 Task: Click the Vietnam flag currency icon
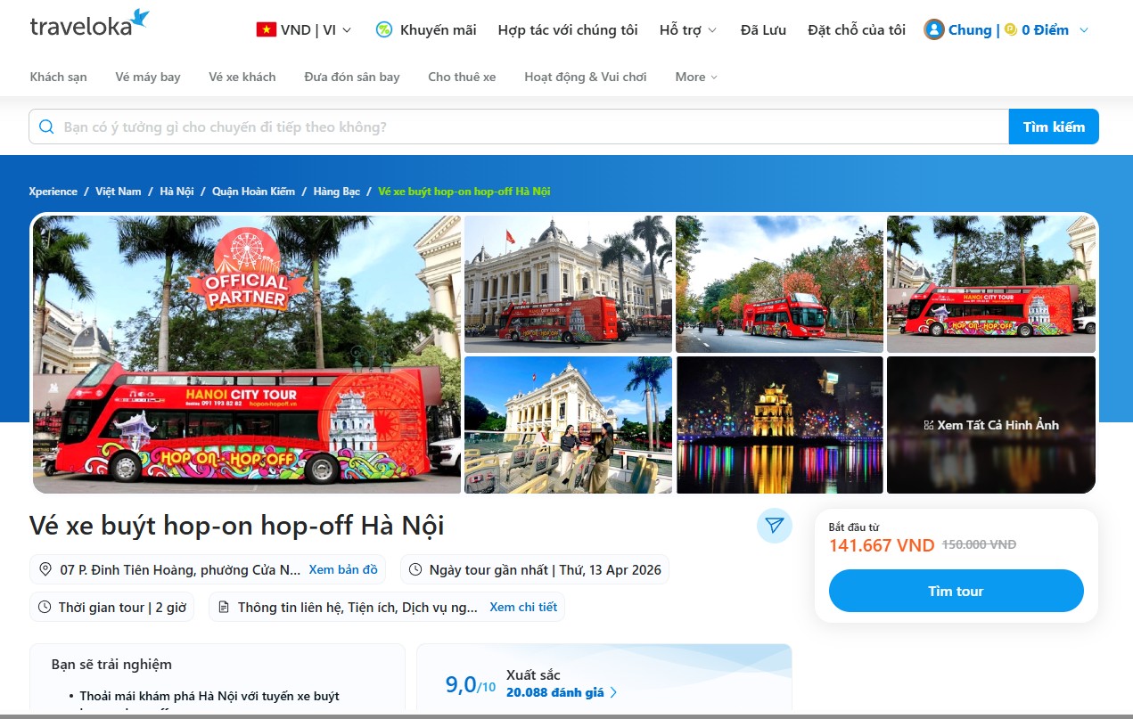tap(266, 29)
